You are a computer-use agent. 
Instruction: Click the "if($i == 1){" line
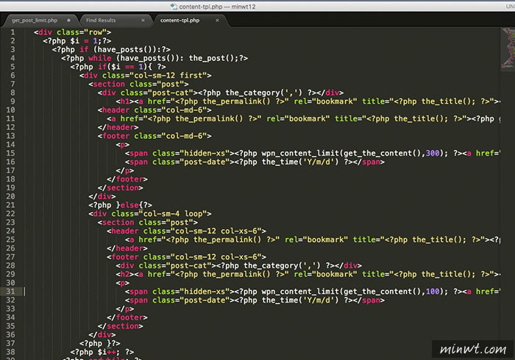[x=118, y=67]
